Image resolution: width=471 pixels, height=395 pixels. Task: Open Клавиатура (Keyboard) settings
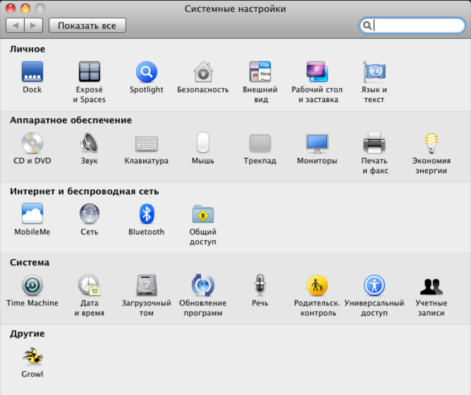146,144
